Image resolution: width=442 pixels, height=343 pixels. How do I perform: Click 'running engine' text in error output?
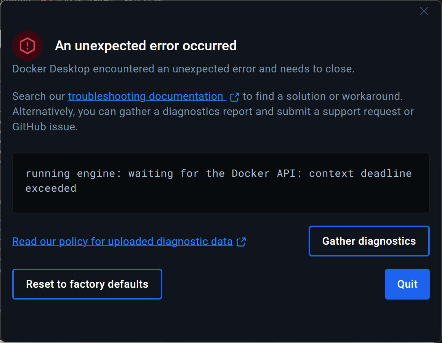[48, 174]
